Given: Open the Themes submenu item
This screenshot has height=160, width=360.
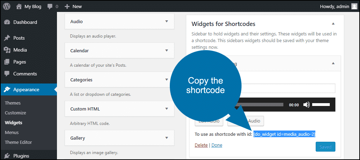Looking at the screenshot, I should pyautogui.click(x=13, y=103).
